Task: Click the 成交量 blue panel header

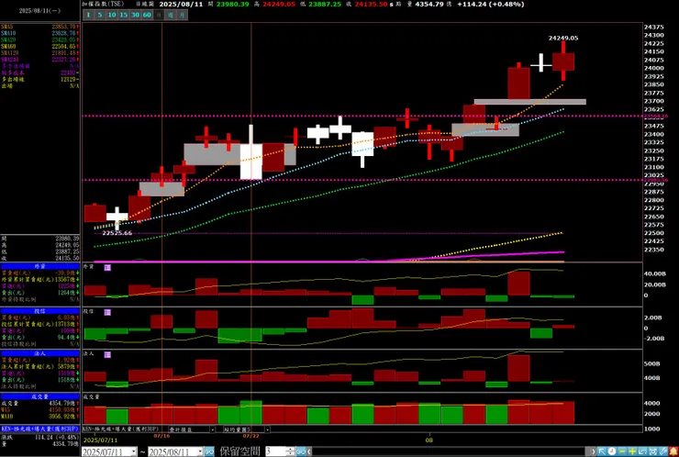Action: 39,396
